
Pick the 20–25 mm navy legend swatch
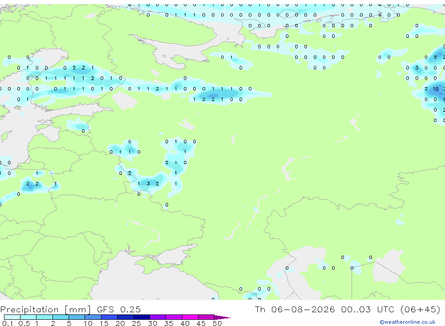[x=125, y=317]
